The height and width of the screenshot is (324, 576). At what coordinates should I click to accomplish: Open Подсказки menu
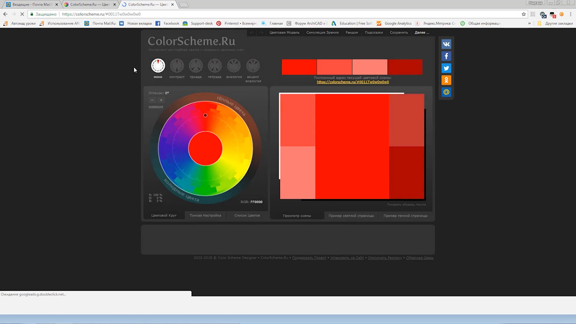(x=374, y=33)
